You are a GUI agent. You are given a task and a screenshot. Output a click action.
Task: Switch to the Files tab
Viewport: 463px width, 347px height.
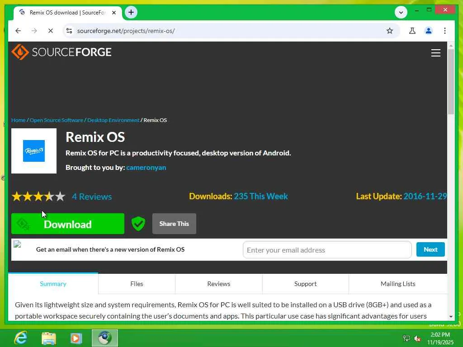pos(137,284)
